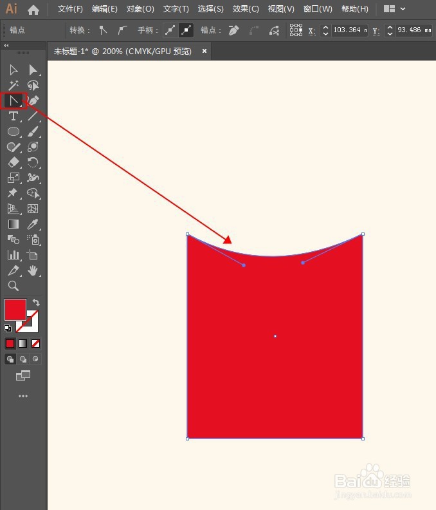Swap fill and stroke colors
The image size is (436, 510).
[36, 303]
